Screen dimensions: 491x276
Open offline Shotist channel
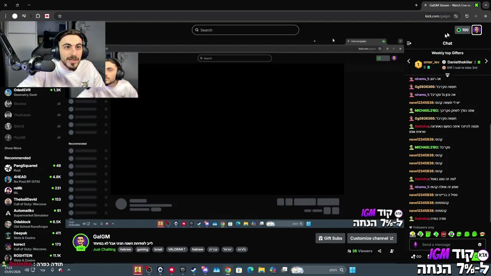point(33,103)
